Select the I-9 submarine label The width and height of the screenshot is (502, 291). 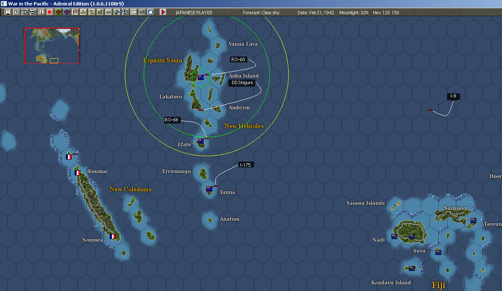pos(453,96)
